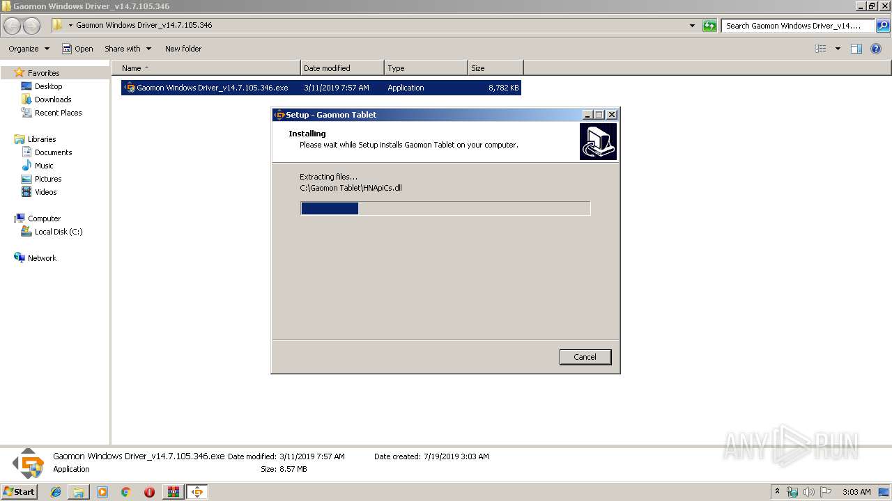Click the folder icon in the address bar

coord(58,26)
